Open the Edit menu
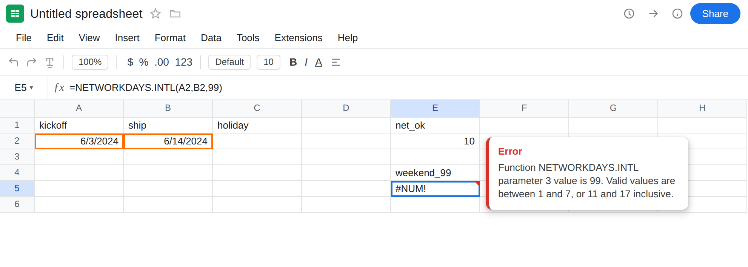This screenshot has width=748, height=267. (55, 38)
